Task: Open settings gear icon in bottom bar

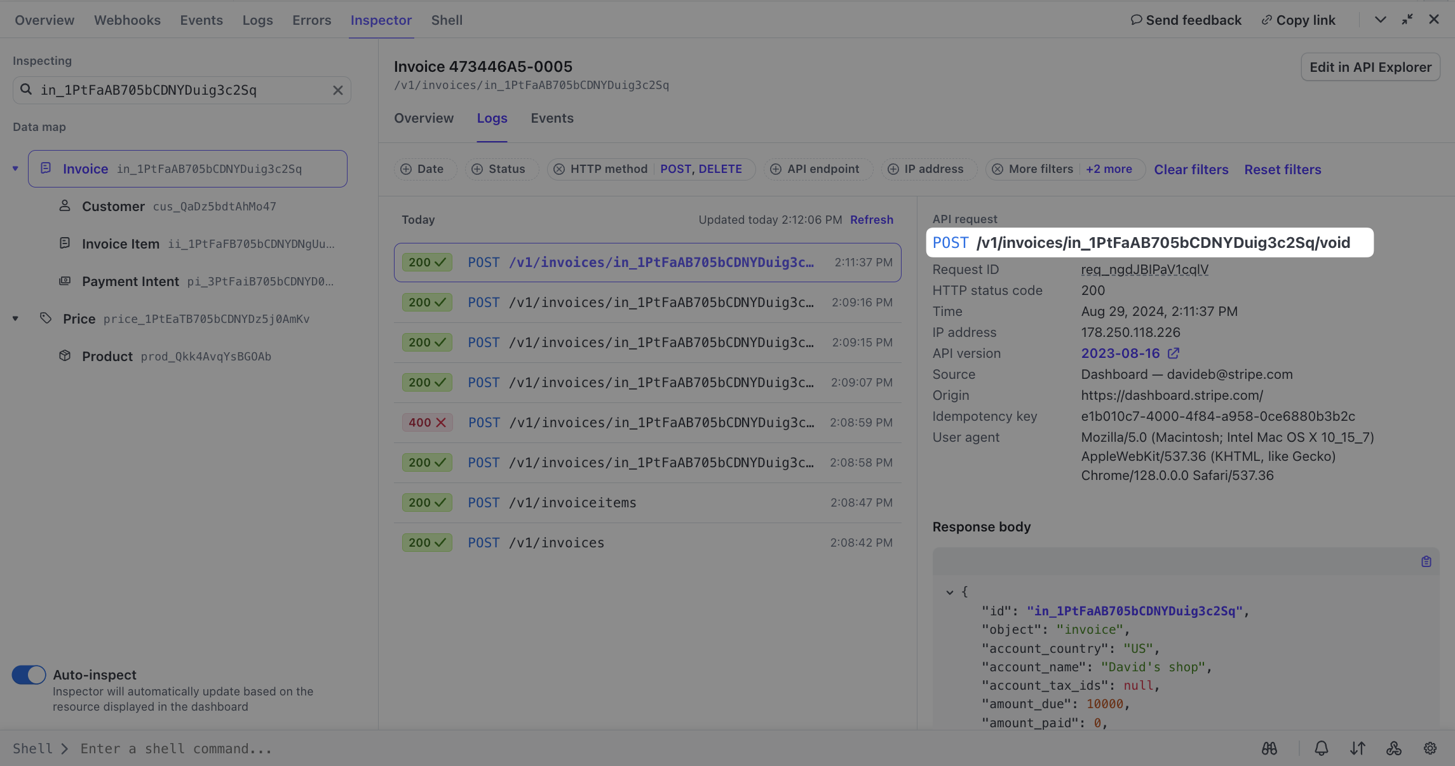Action: [x=1430, y=748]
